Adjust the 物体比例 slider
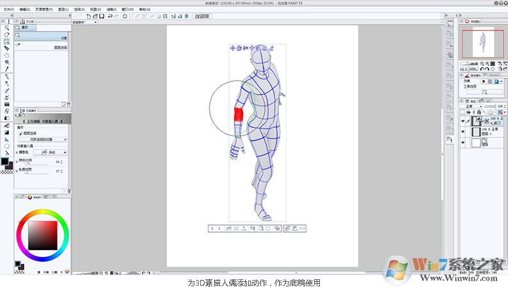508x287 pixels. click(x=35, y=164)
